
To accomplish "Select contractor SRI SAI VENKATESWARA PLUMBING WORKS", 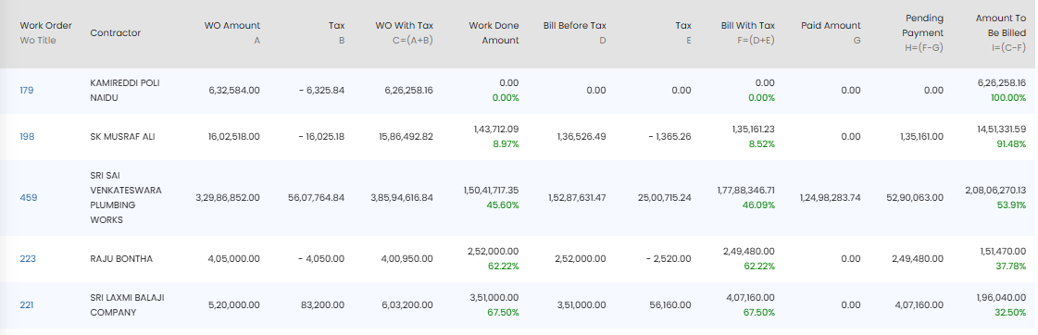I will point(126,197).
